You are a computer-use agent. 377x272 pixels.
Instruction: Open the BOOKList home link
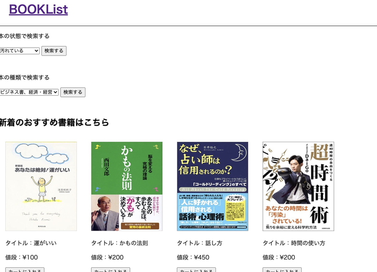click(x=38, y=9)
